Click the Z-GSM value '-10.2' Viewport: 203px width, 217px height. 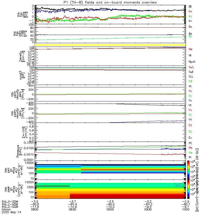tap(110, 207)
